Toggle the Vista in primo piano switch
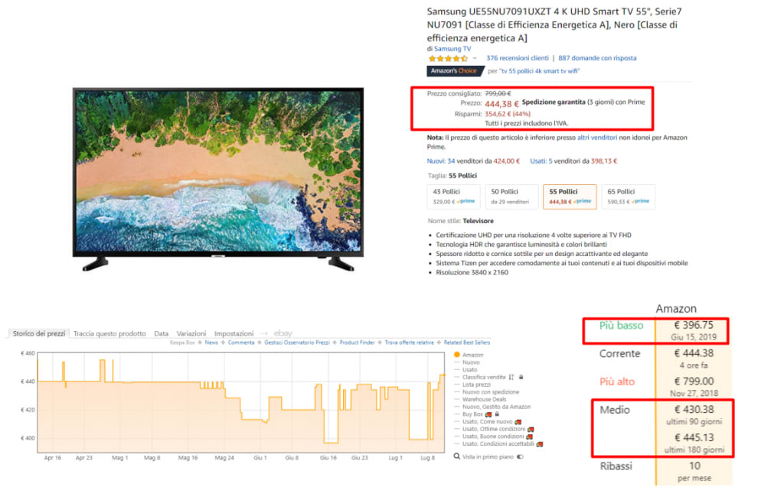784x500 pixels. [520, 456]
